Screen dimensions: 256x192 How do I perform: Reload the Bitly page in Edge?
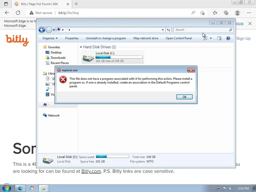(x=18, y=13)
